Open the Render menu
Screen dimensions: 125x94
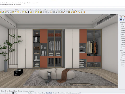point(29,3)
